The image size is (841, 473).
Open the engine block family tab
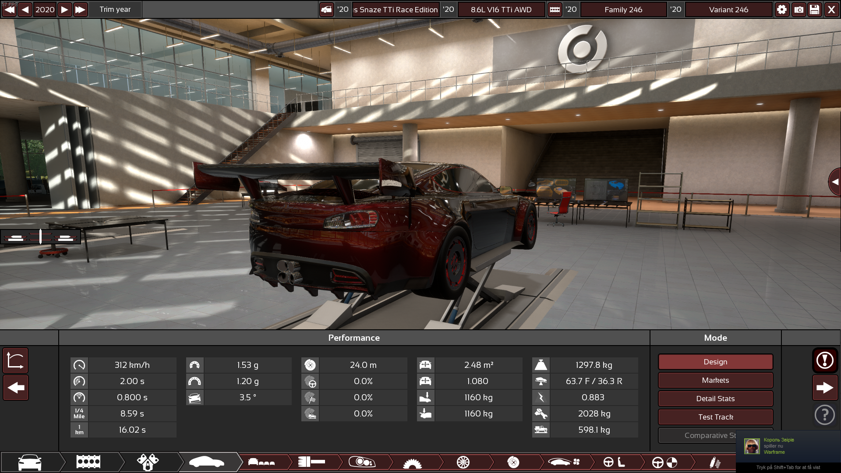click(88, 462)
